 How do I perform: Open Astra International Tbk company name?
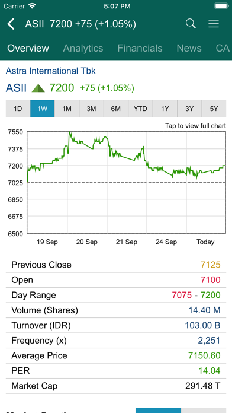click(x=51, y=71)
